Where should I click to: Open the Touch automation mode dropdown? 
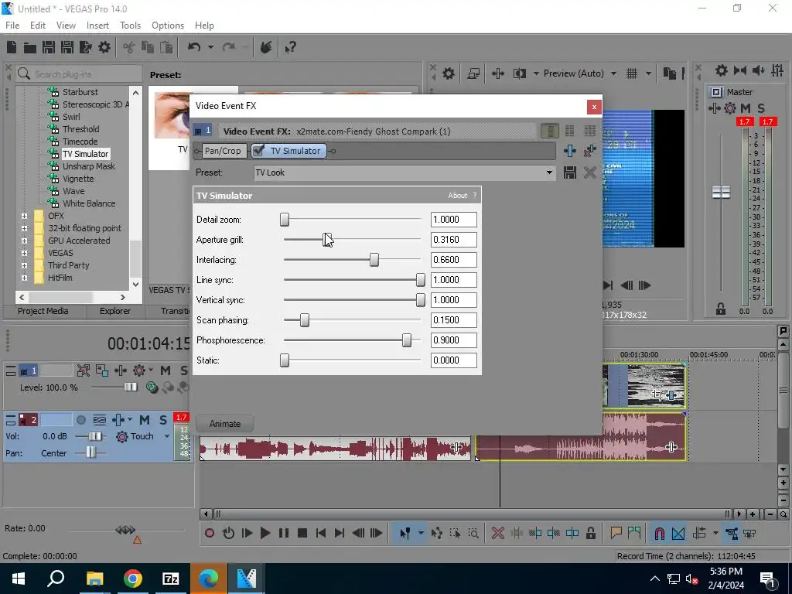click(x=166, y=436)
